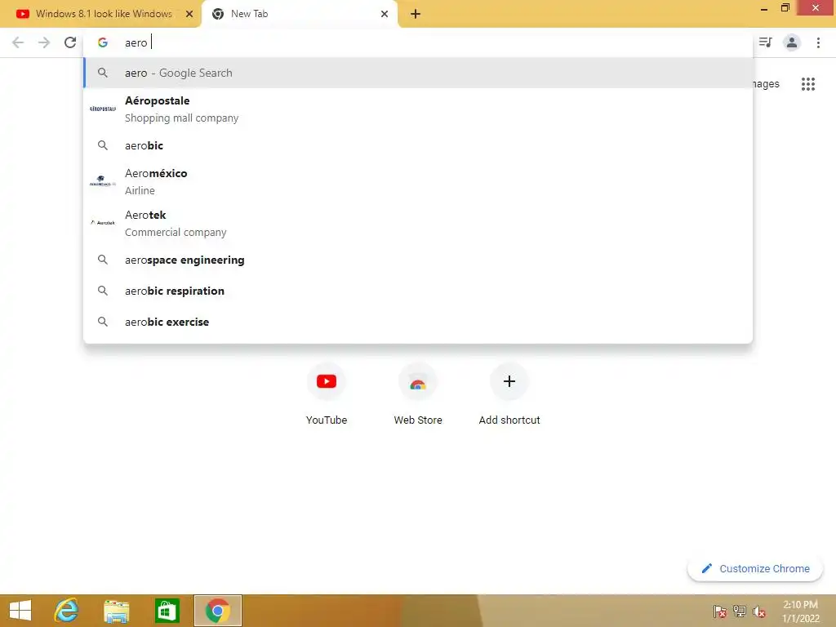Screen dimensions: 836x627
Task: Click the network tray icon
Action: [740, 611]
